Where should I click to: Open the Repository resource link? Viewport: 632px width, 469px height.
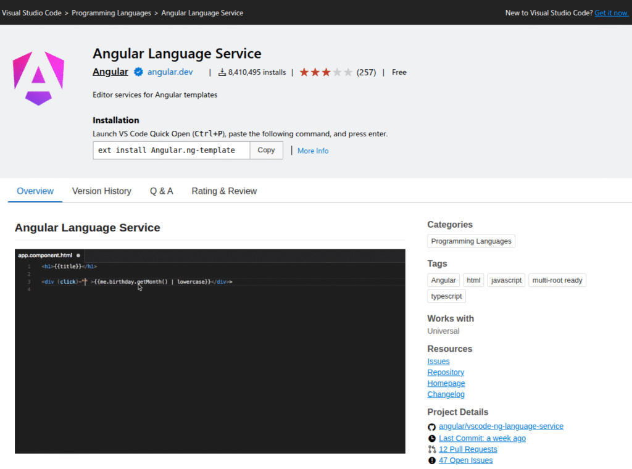click(446, 372)
